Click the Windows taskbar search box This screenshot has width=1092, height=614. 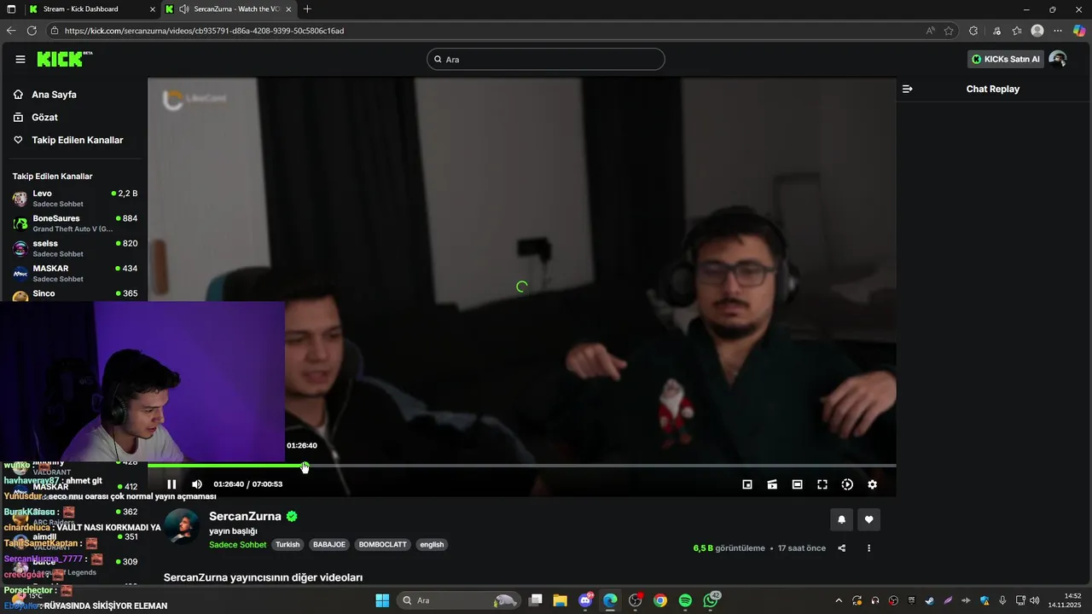click(x=459, y=600)
